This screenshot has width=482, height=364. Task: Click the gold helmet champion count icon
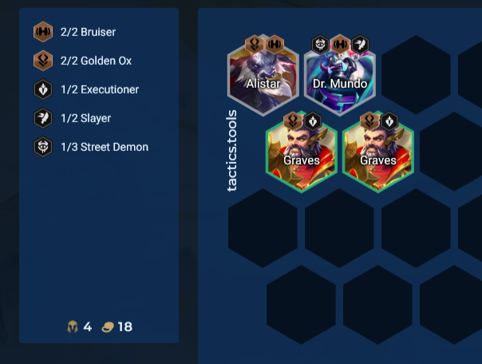(73, 326)
